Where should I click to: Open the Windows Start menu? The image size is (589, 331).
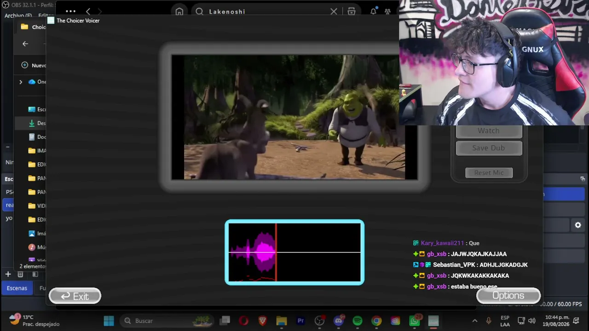point(109,321)
